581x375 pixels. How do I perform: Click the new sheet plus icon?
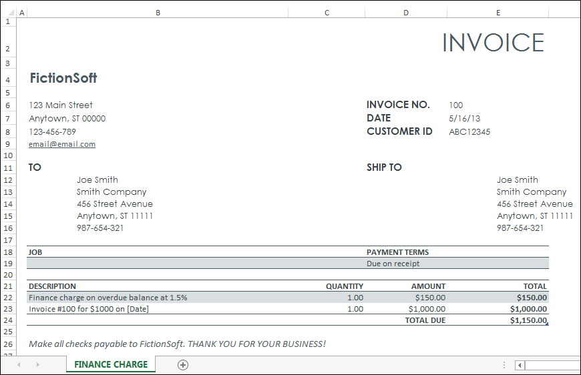pyautogui.click(x=183, y=365)
